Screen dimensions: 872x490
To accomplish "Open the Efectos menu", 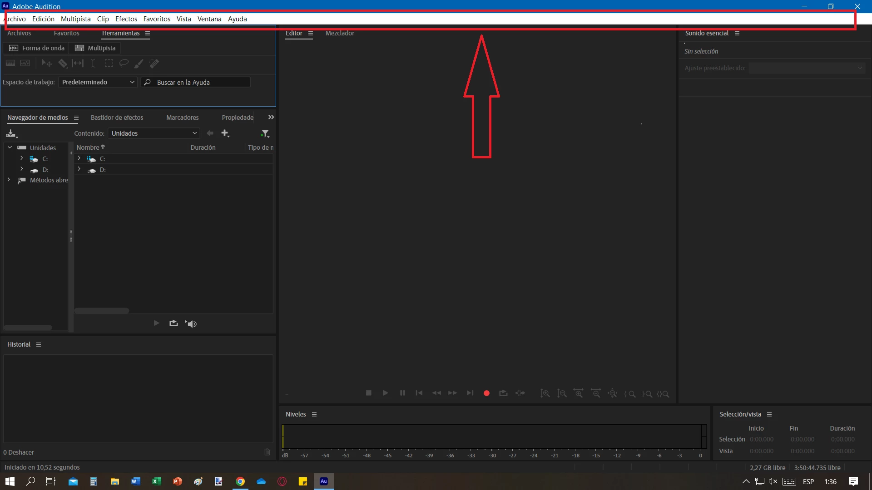I will pyautogui.click(x=126, y=19).
